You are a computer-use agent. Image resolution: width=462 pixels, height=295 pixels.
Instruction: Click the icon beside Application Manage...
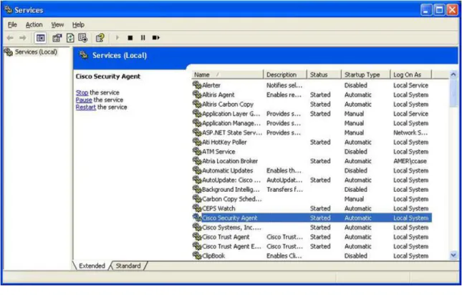coord(196,122)
